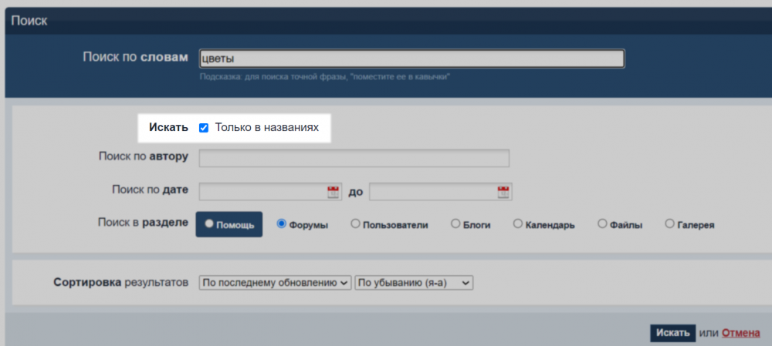The width and height of the screenshot is (772, 346).
Task: Select the Календарь radio option
Action: pyautogui.click(x=518, y=223)
